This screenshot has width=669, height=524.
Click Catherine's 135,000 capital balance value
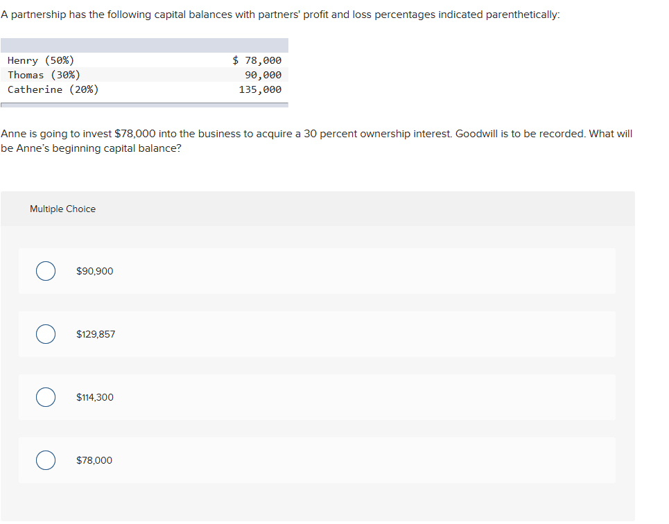[259, 89]
